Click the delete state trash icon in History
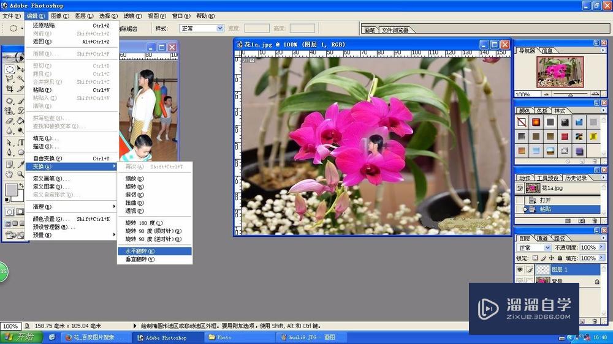613x344 pixels. coord(595,221)
